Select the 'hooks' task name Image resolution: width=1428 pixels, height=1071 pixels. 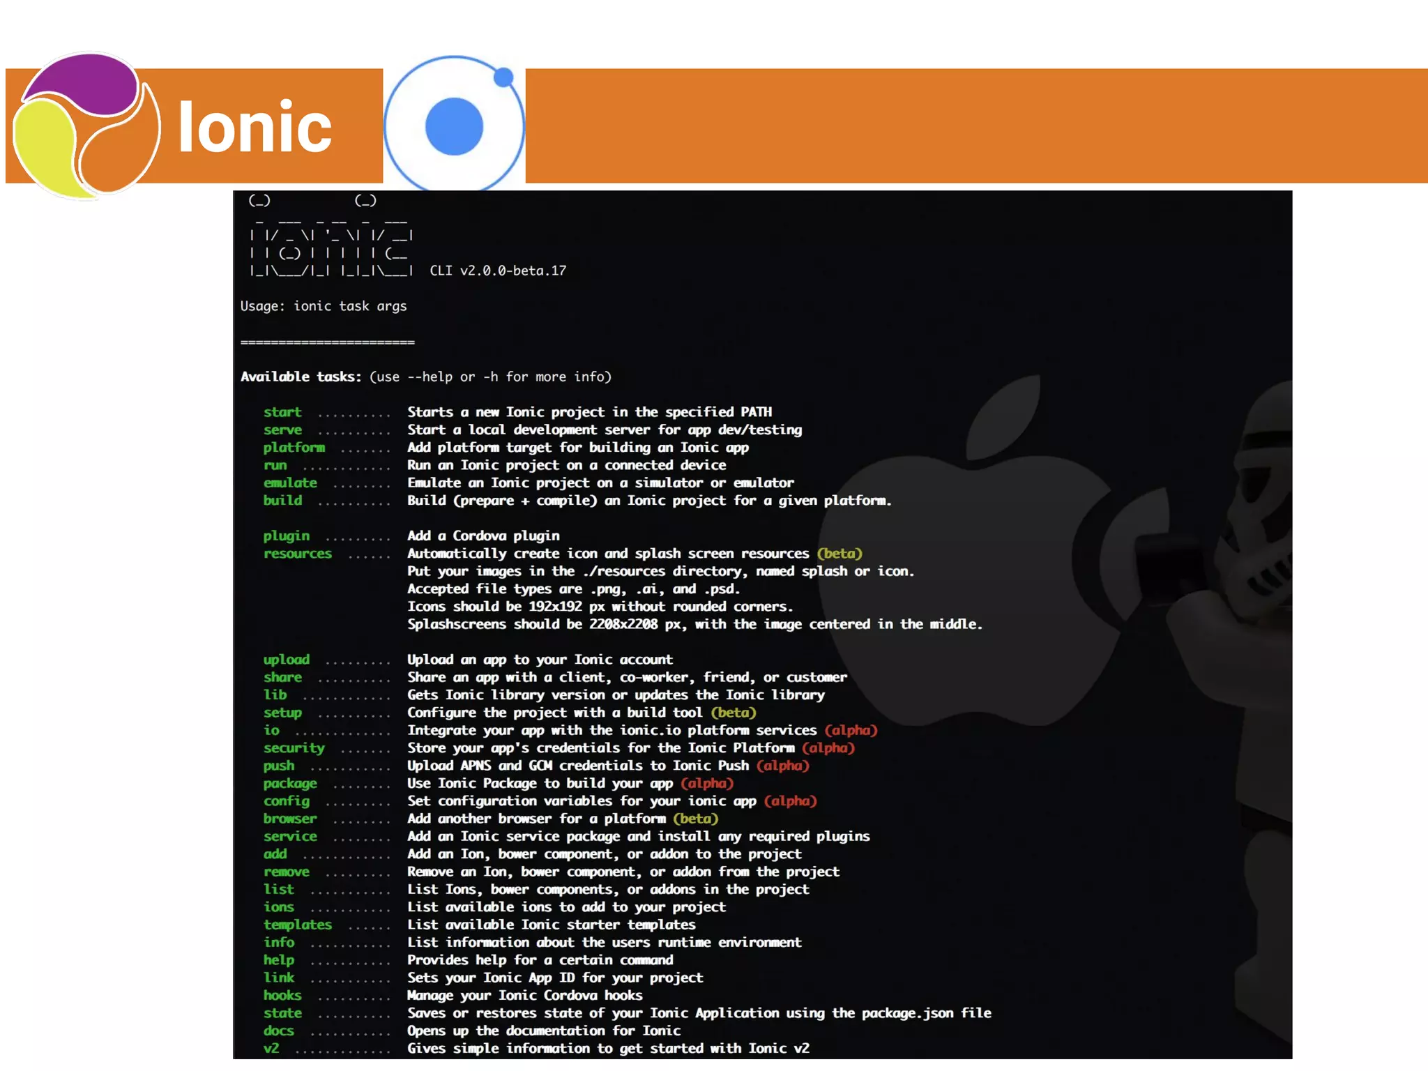coord(282,995)
